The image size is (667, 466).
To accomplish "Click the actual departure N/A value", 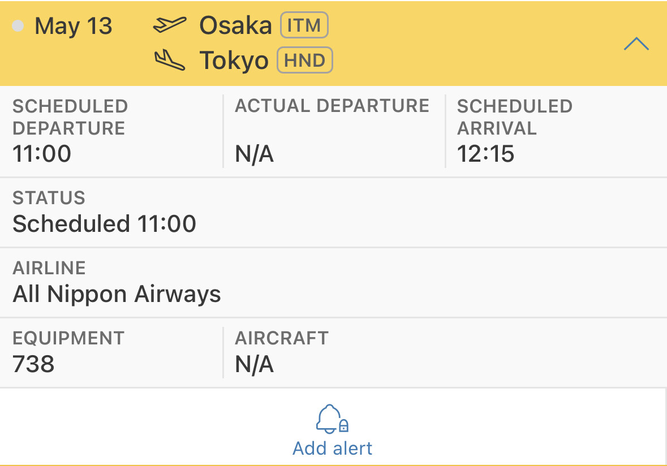I will (255, 153).
